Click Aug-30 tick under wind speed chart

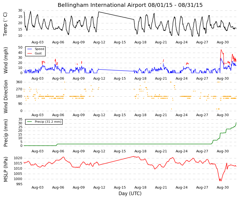tap(223, 79)
